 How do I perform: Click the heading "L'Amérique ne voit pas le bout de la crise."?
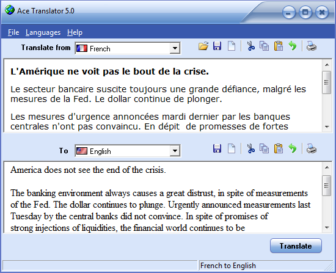pos(109,71)
